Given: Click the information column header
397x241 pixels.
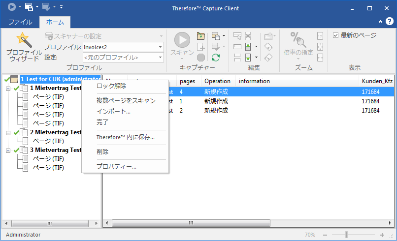Looking at the screenshot, I should pyautogui.click(x=297, y=81).
